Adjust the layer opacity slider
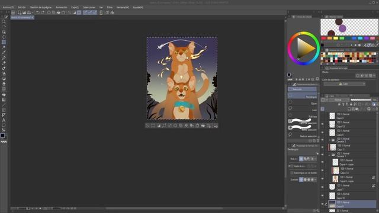The width and height of the screenshot is (379, 213). tap(361, 100)
